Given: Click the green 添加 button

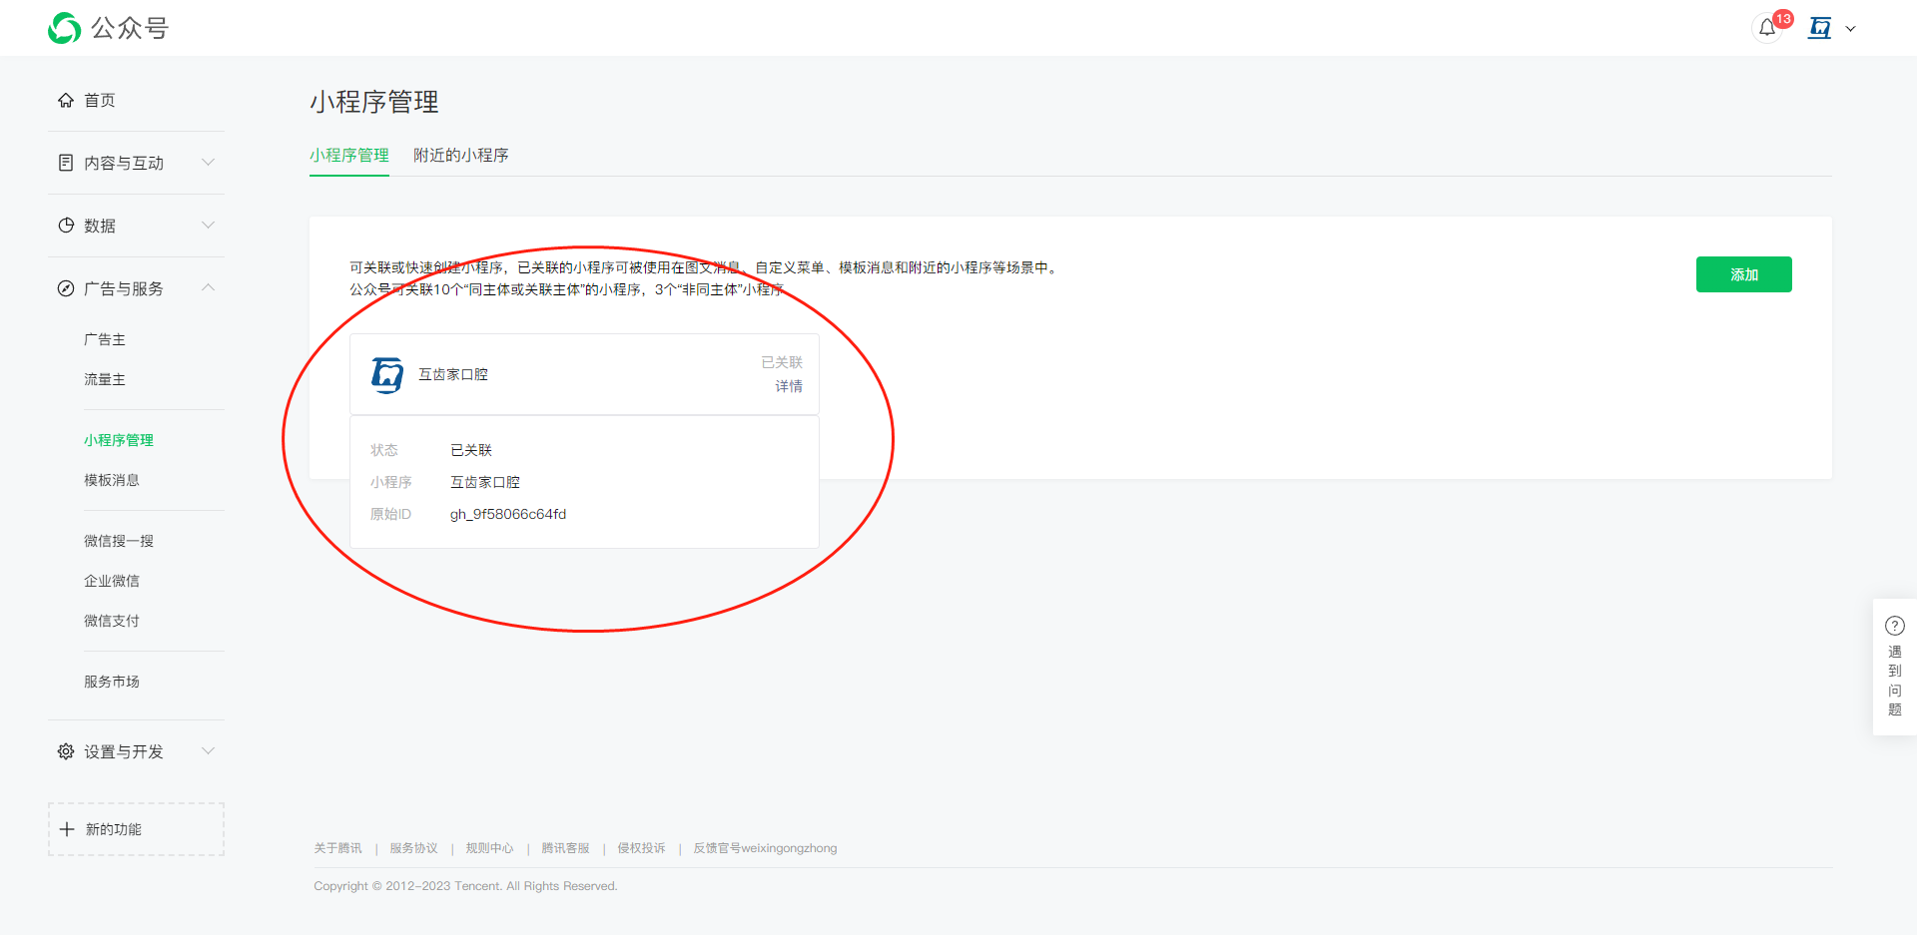Looking at the screenshot, I should click(1743, 274).
